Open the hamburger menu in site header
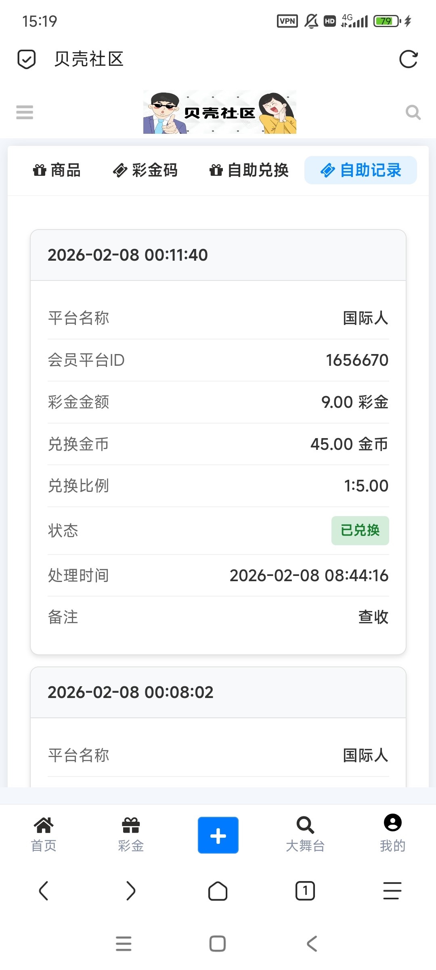 point(25,112)
